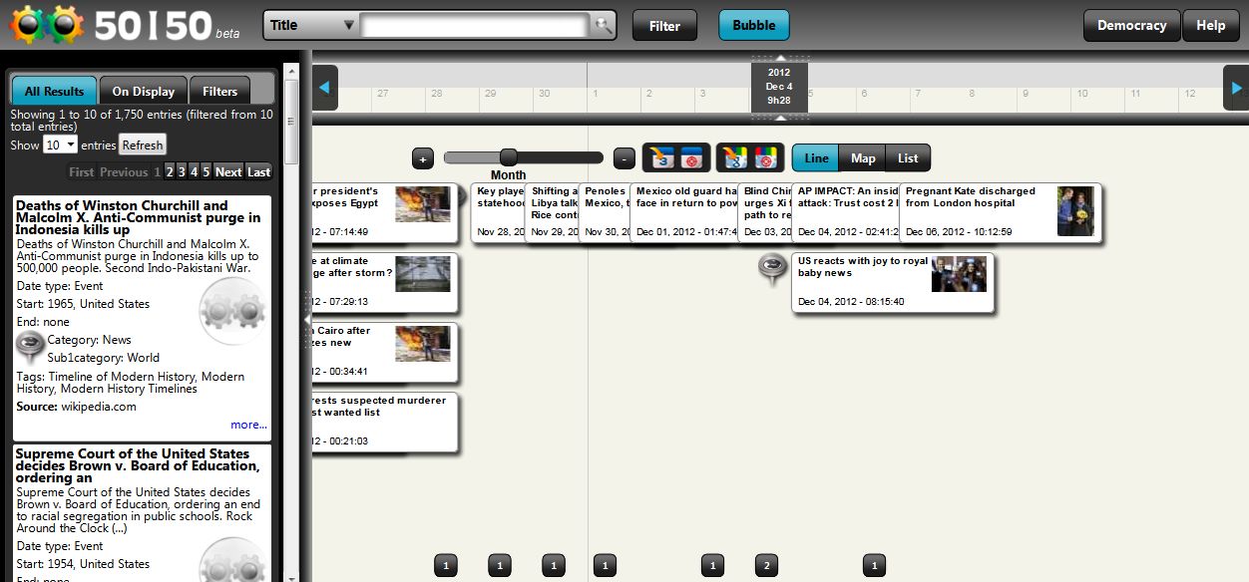The height and width of the screenshot is (582, 1249).
Task: Select the List view
Action: [x=908, y=157]
